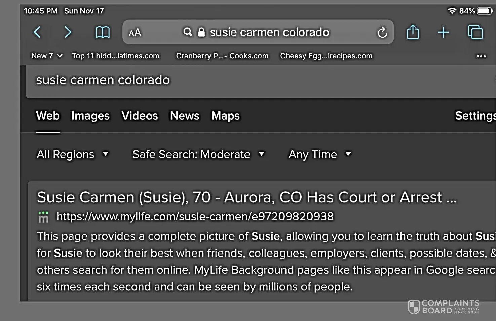Expand the All Regions dropdown
The width and height of the screenshot is (496, 321).
(x=72, y=154)
